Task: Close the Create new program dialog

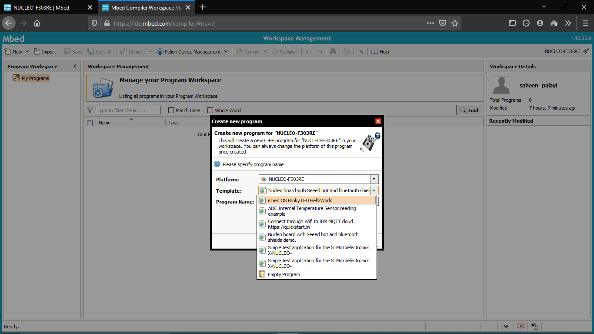Action: pyautogui.click(x=378, y=121)
